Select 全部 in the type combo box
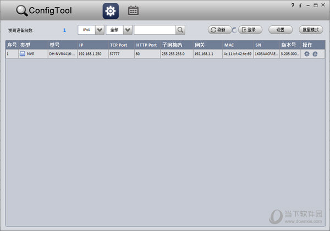 (114, 30)
